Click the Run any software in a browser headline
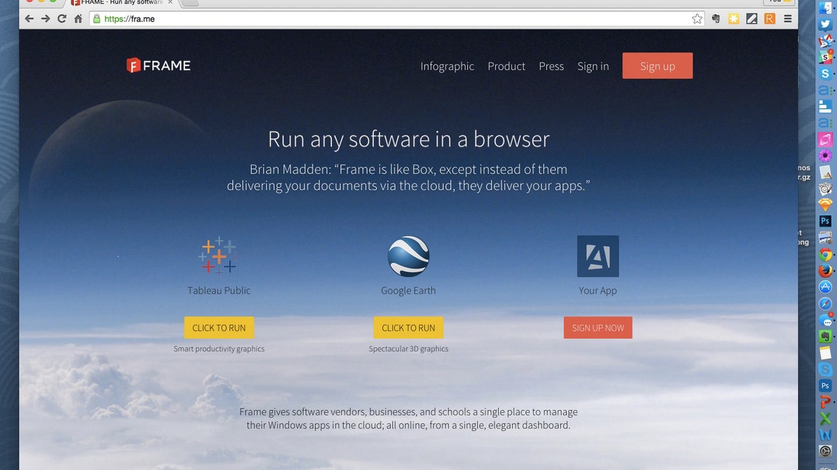Viewport: 837px width, 470px height. click(409, 139)
